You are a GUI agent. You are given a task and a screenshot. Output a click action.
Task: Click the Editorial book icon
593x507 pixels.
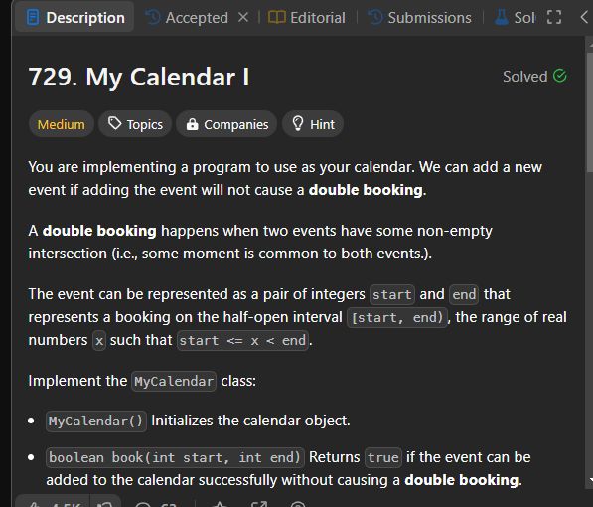pyautogui.click(x=276, y=17)
